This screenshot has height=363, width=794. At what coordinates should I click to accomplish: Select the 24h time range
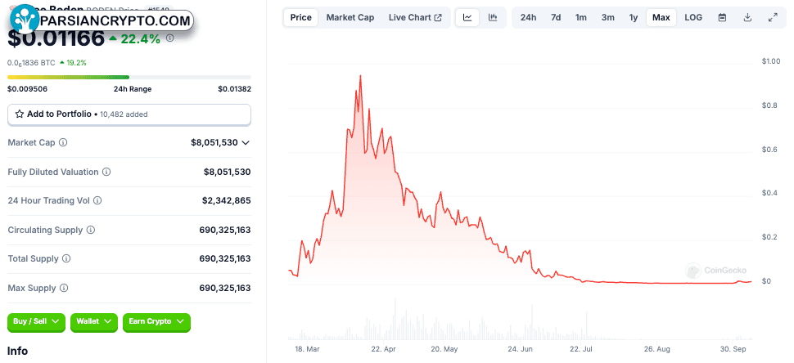pos(528,18)
